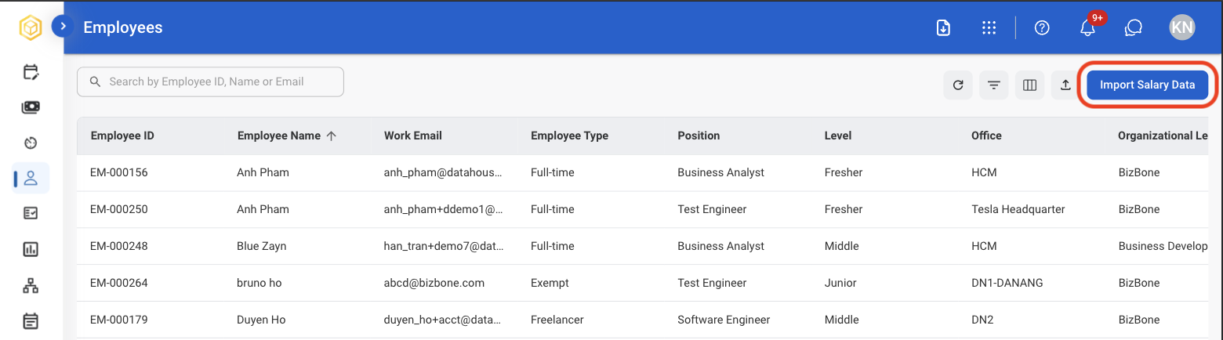Click the help question mark icon
1223x340 pixels.
(1042, 27)
